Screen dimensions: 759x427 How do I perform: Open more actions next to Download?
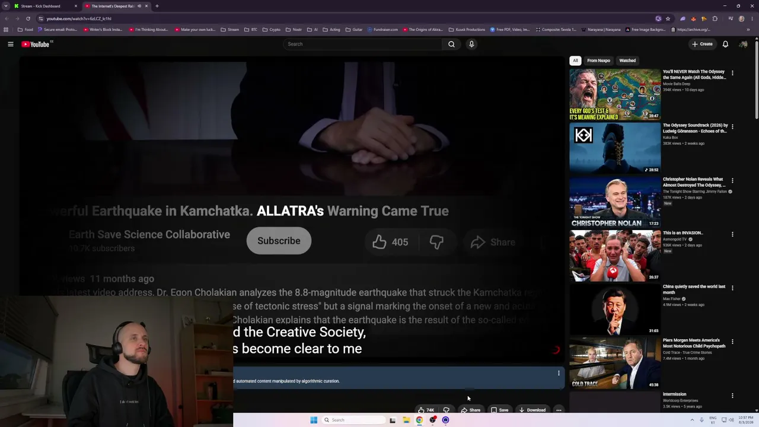tap(559, 410)
